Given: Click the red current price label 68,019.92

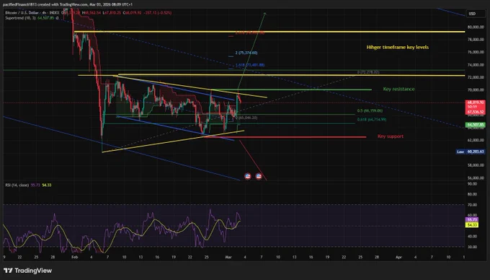Looking at the screenshot, I should (x=476, y=102).
